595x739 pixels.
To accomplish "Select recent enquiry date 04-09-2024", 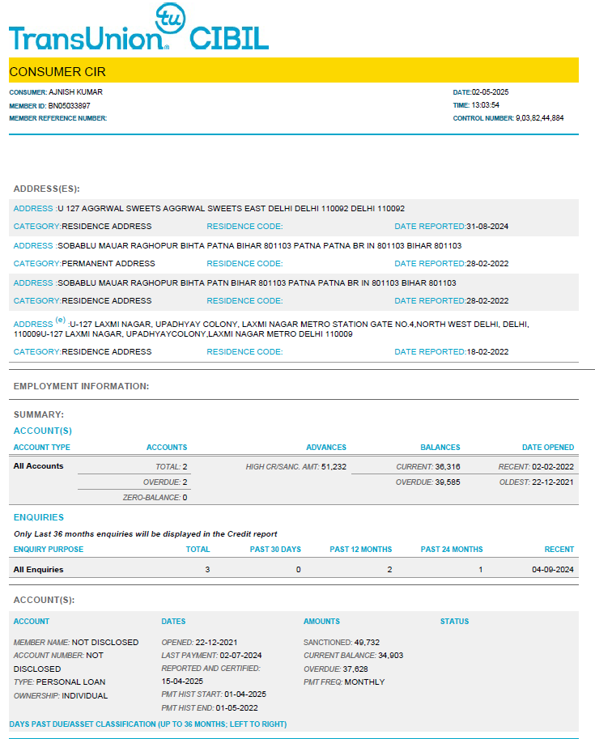I will [553, 569].
